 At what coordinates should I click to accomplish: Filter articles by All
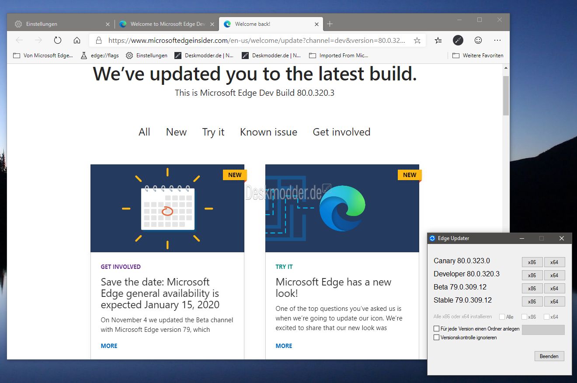coord(144,132)
